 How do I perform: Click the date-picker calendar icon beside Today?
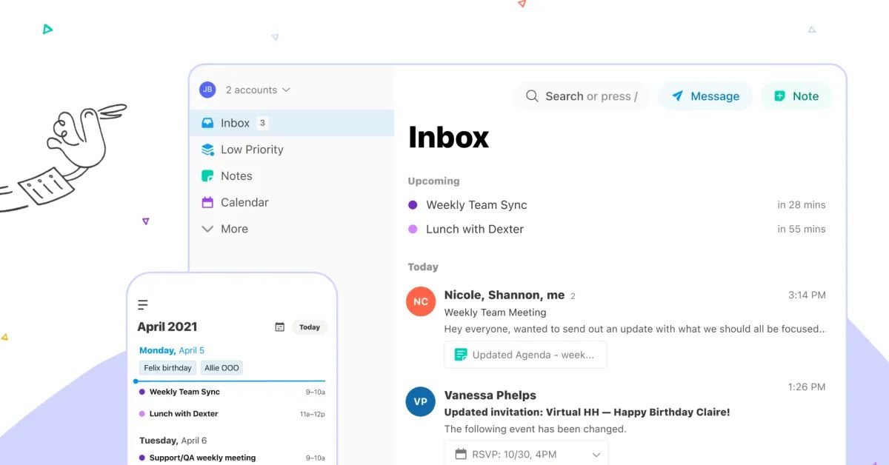click(x=280, y=327)
